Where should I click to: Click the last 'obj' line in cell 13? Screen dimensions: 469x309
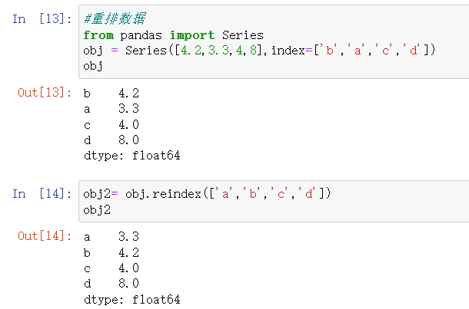tap(93, 66)
